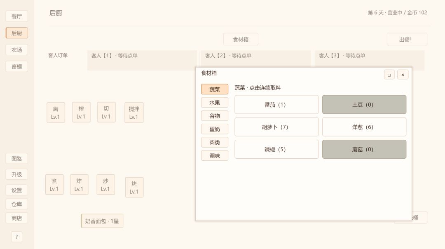Click the 客人【3】 order slot

pyautogui.click(x=370, y=59)
